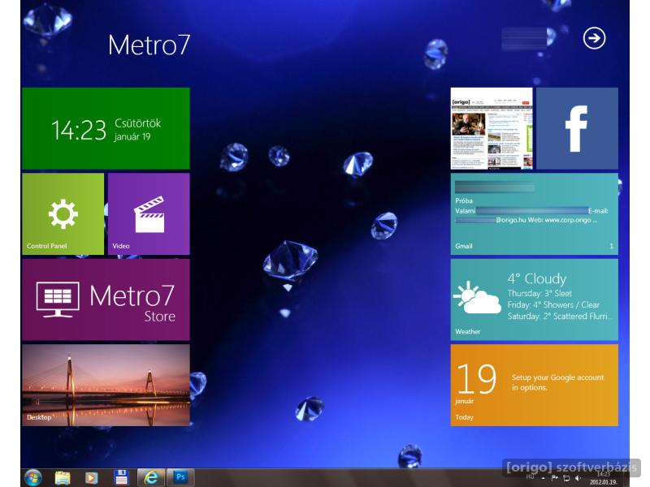Image resolution: width=650 pixels, height=487 pixels.
Task: Click the Metro7 title text
Action: 149,45
